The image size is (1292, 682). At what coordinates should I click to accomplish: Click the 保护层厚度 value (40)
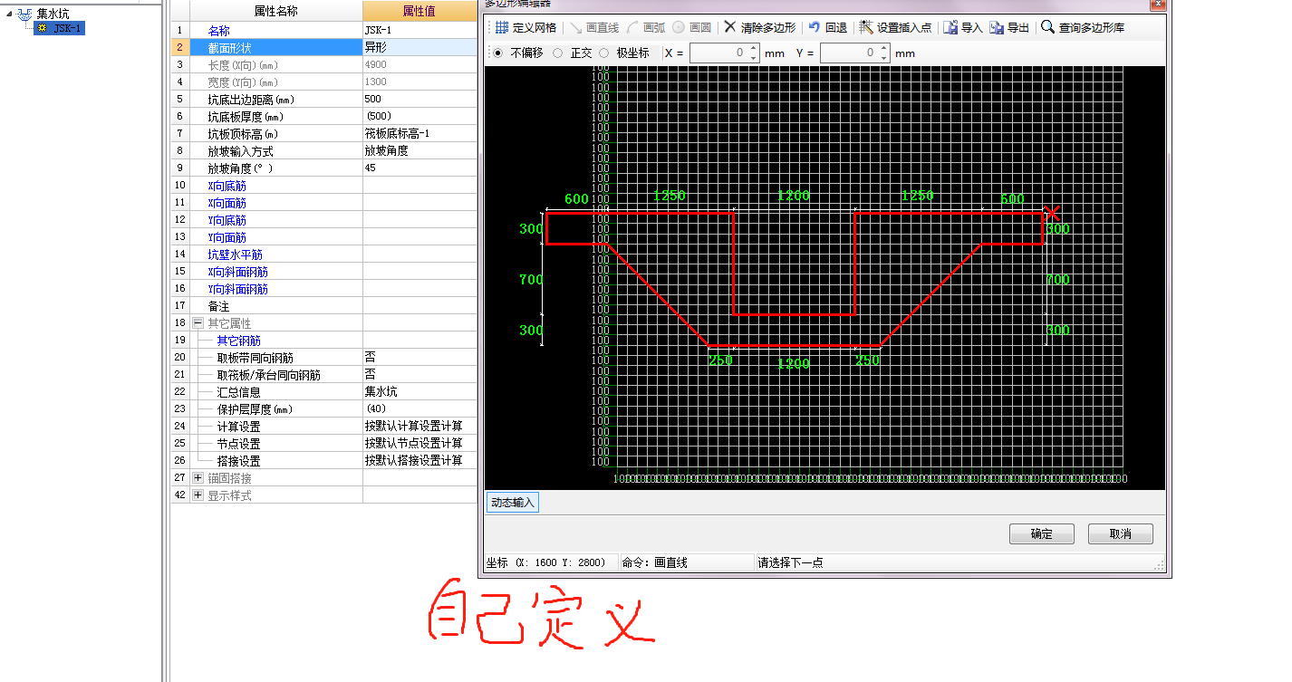point(419,408)
